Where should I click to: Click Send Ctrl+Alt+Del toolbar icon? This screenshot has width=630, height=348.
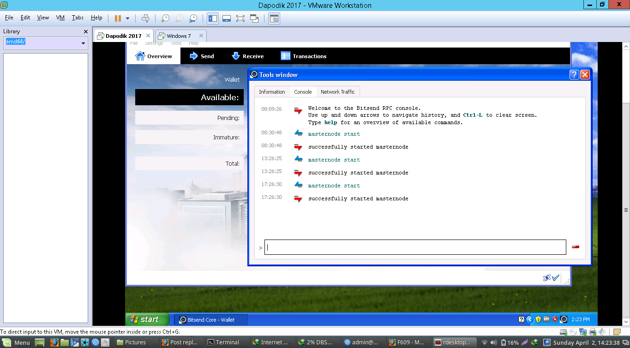click(x=145, y=18)
